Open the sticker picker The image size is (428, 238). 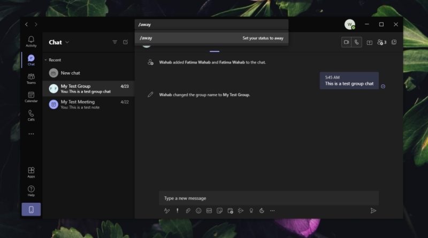point(219,211)
